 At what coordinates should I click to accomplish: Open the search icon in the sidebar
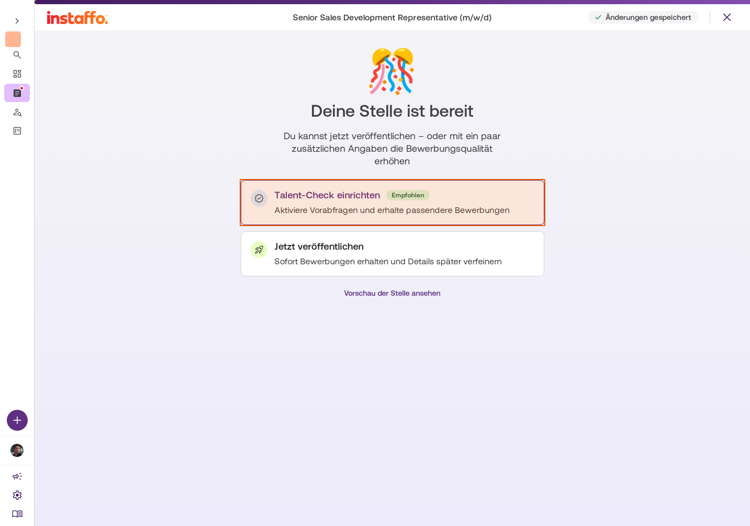point(17,55)
